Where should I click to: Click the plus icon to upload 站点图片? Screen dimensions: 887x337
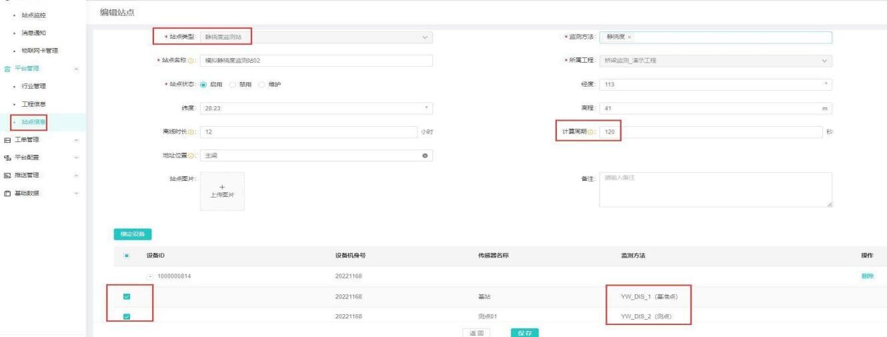pos(222,187)
